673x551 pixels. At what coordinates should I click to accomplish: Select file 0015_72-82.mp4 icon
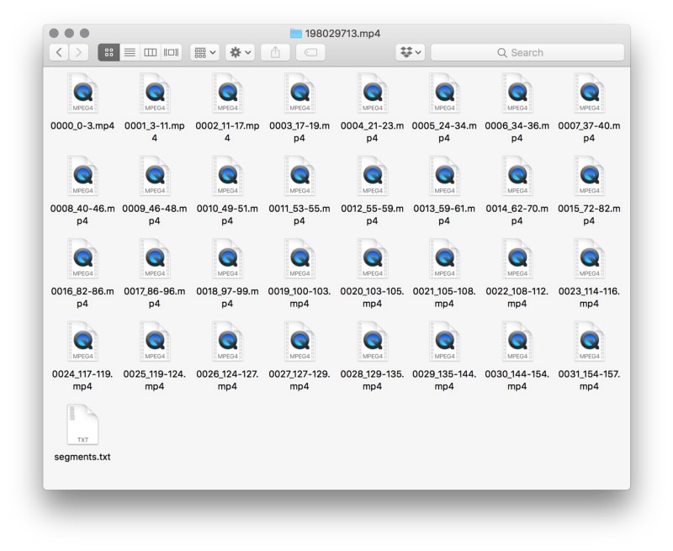(x=590, y=176)
